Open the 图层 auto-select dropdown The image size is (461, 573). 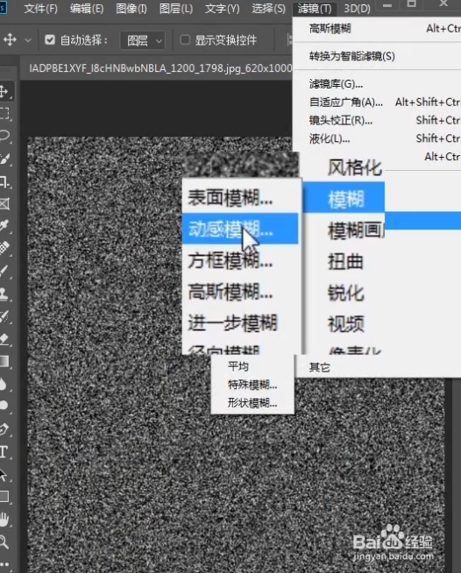[x=143, y=40]
